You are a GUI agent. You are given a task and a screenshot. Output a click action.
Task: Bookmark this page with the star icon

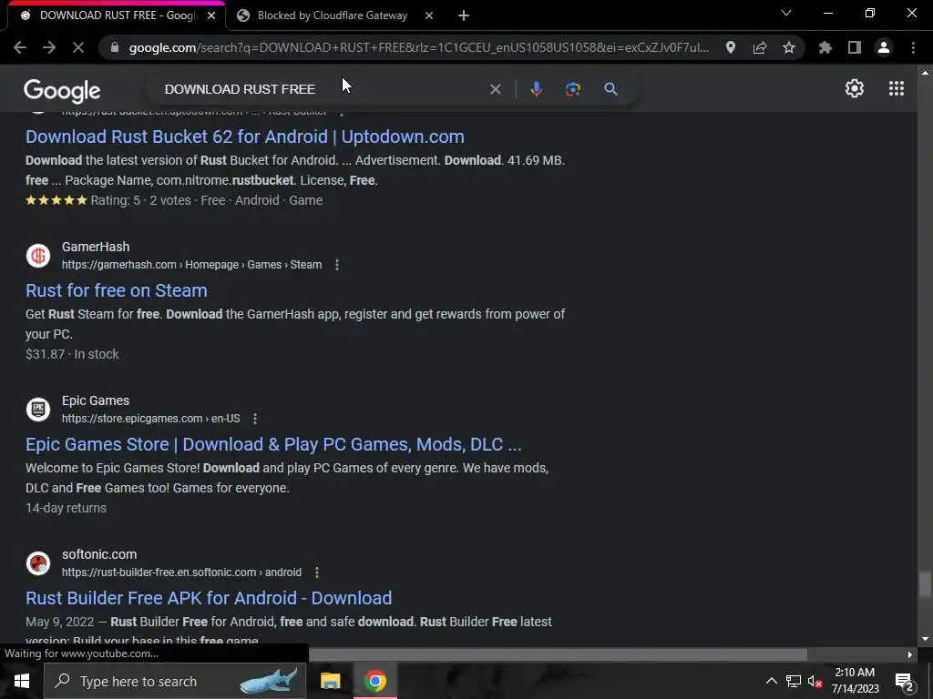point(789,47)
